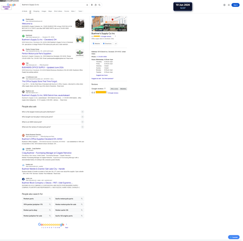Switch to the Short videos tab

coord(58,11)
